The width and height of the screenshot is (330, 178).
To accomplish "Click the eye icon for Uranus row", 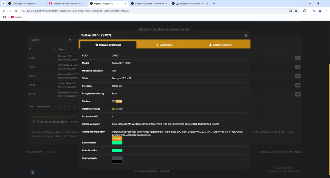I will 298,58.
